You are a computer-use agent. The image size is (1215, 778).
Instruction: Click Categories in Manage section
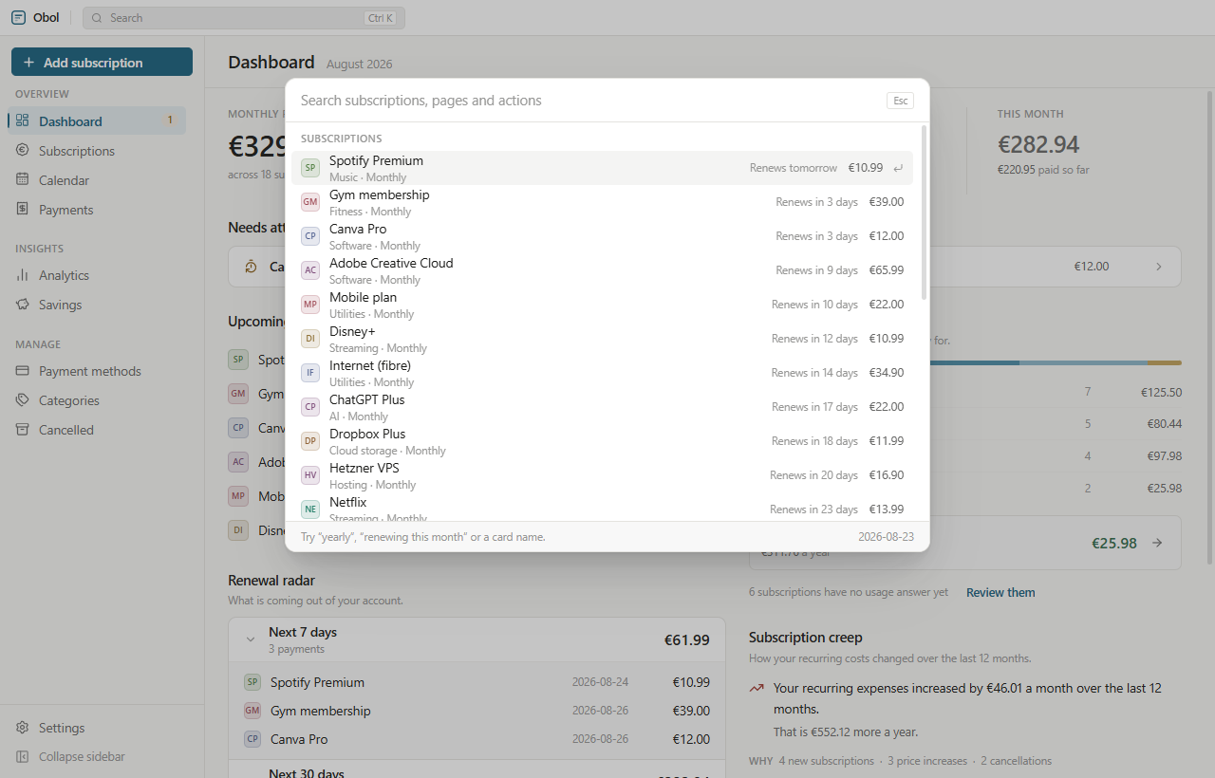click(99, 400)
